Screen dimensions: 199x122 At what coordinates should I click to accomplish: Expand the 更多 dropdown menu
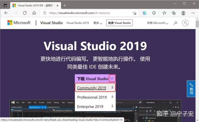point(98,23)
